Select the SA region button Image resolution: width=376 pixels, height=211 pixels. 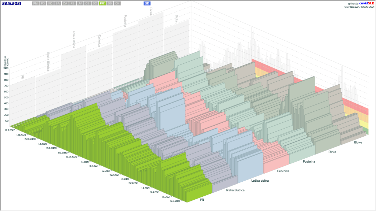(x=58, y=3)
